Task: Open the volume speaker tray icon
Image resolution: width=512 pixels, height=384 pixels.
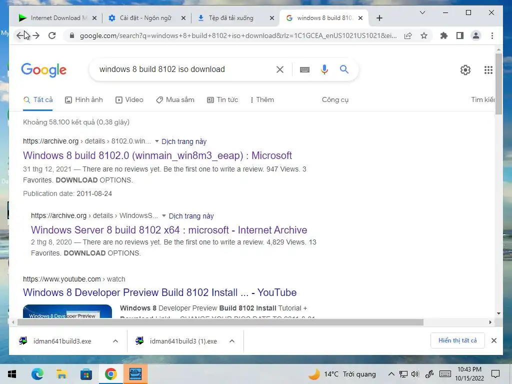Action: [415, 374]
